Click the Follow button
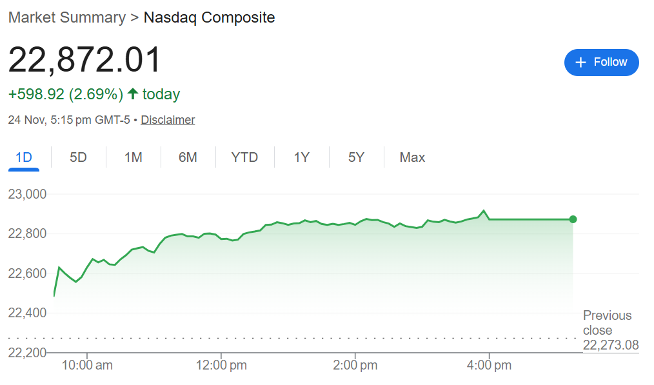The width and height of the screenshot is (654, 385). 601,62
